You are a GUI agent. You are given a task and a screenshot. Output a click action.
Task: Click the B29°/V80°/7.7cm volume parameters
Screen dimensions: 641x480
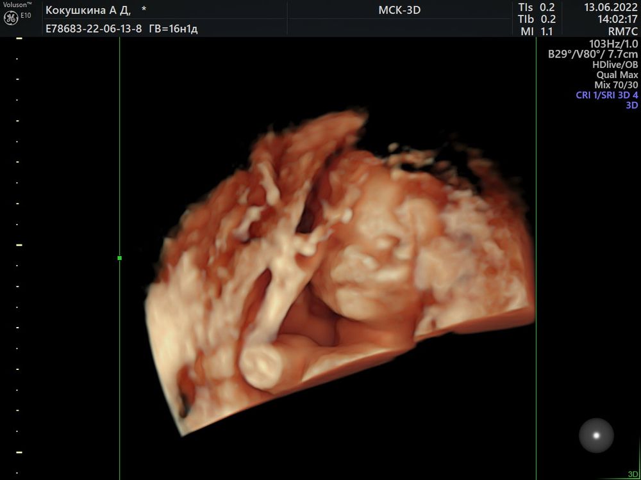[593, 54]
